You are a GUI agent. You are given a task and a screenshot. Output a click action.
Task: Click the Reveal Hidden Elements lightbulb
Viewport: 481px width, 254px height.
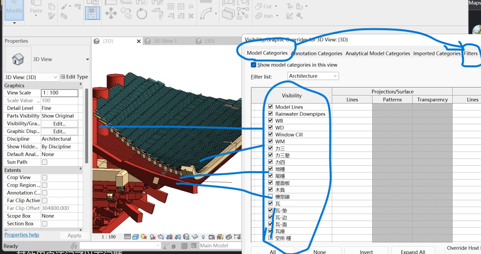[203, 236]
